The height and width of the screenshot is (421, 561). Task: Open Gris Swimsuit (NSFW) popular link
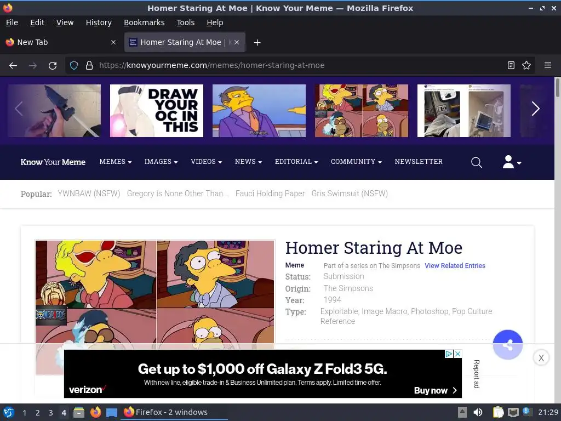[350, 194]
